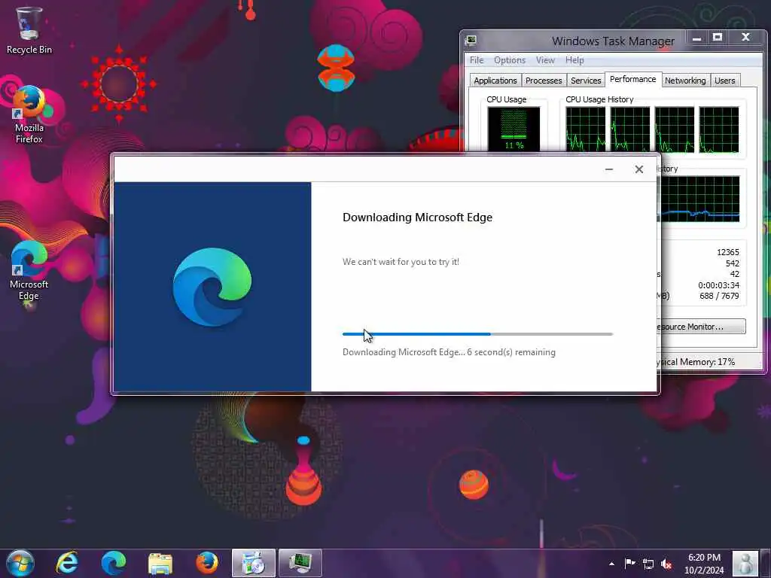771x578 pixels.
Task: Open the File menu in Task Manager
Action: pyautogui.click(x=477, y=60)
